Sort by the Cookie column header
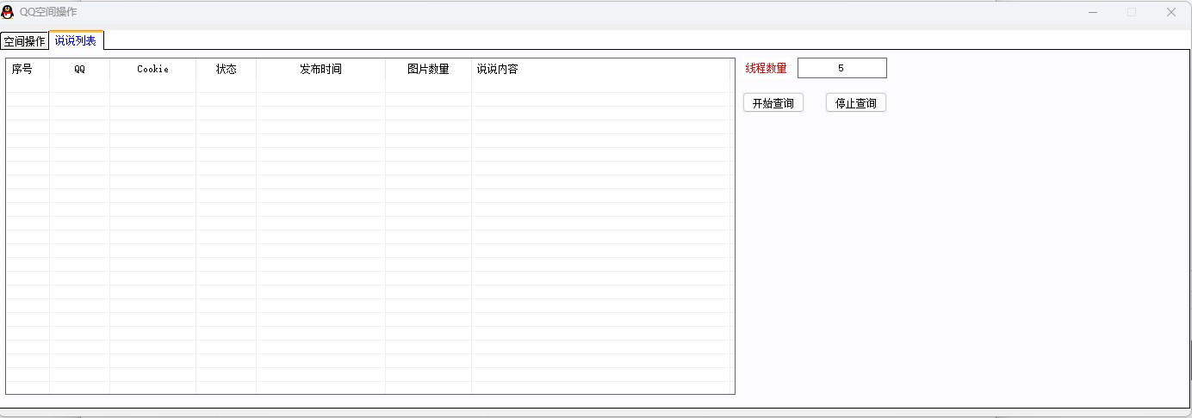The image size is (1192, 418). (152, 69)
